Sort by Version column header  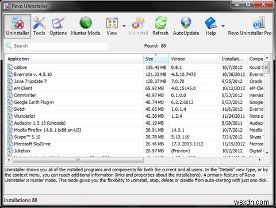pyautogui.click(x=194, y=59)
